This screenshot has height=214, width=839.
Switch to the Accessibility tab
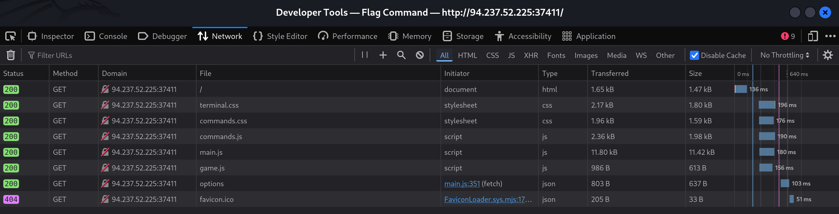(523, 36)
